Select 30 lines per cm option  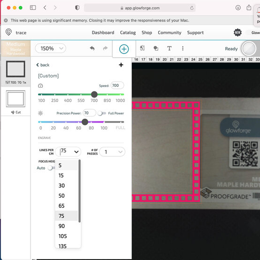(x=66, y=185)
